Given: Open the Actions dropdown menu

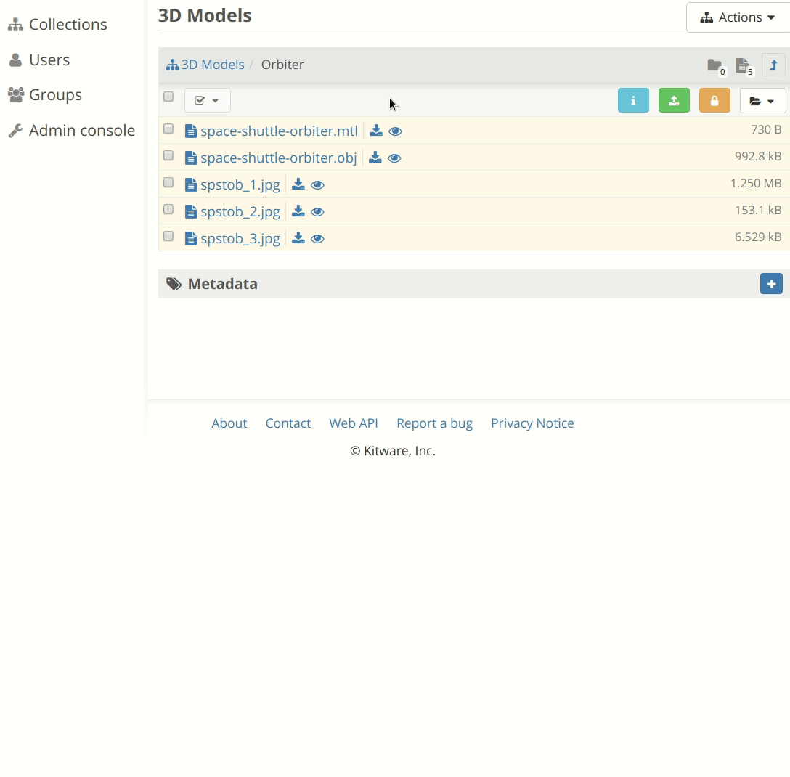Looking at the screenshot, I should point(738,17).
